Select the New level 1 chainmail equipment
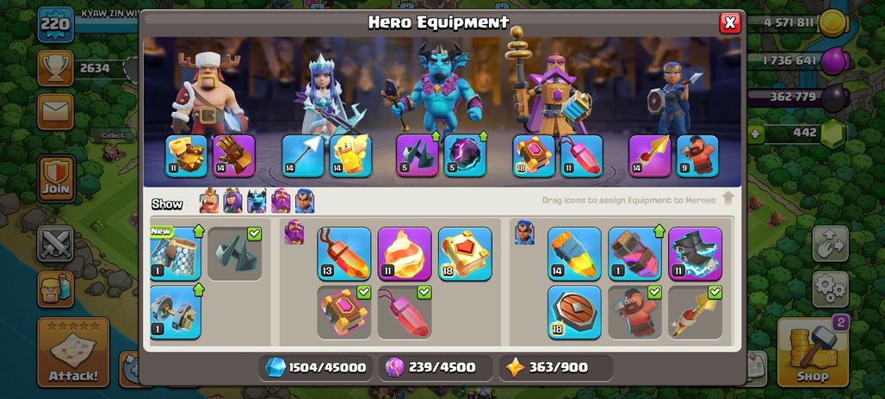Viewport: 885px width, 399px height. click(175, 253)
